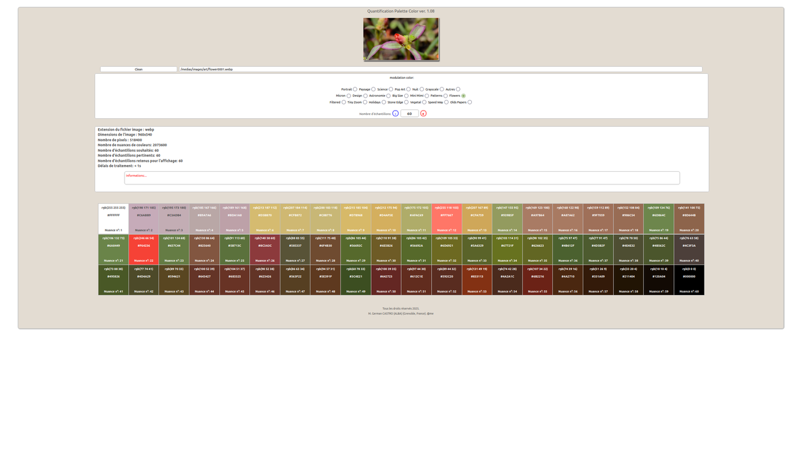801x450 pixels.
Task: Choose the Vegetal radio button
Action: 424,102
